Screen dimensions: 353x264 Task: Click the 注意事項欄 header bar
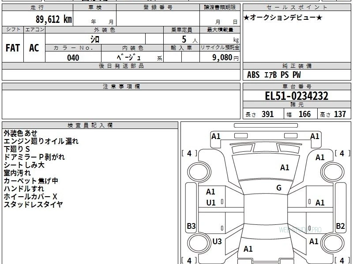pyautogui.click(x=121, y=87)
